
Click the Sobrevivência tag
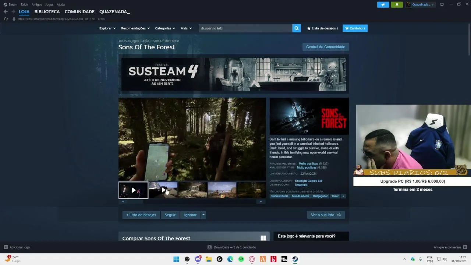click(280, 196)
